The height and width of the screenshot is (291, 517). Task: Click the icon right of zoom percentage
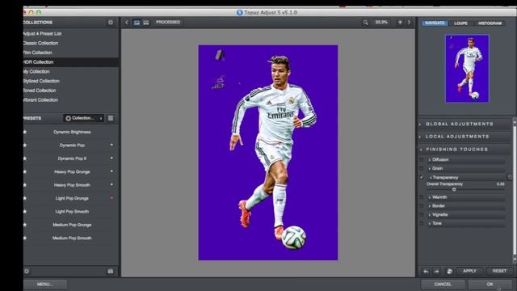400,22
